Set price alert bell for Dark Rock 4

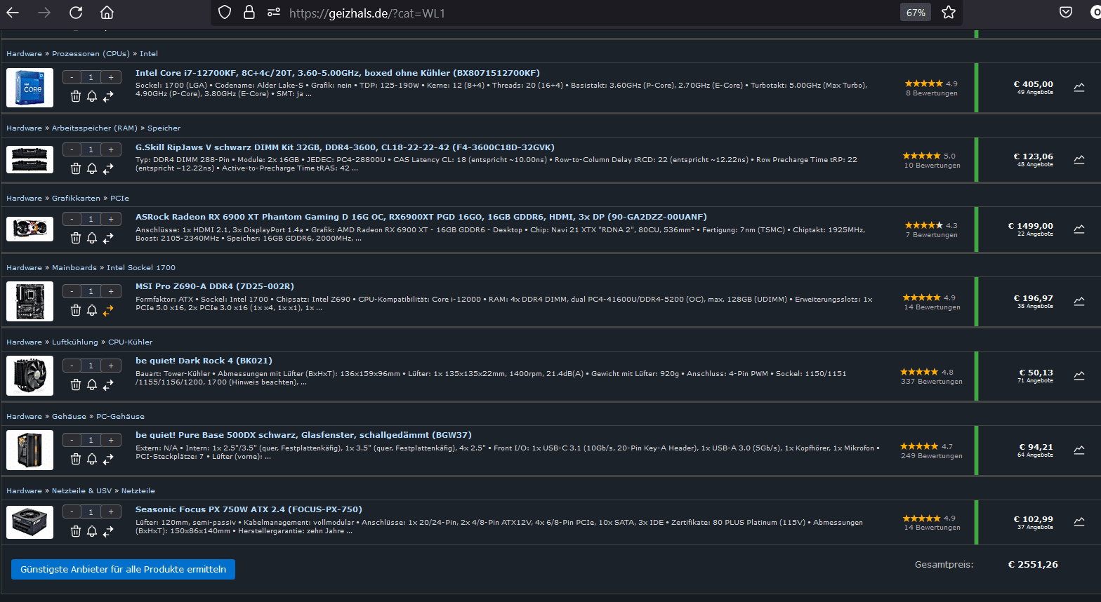92,384
